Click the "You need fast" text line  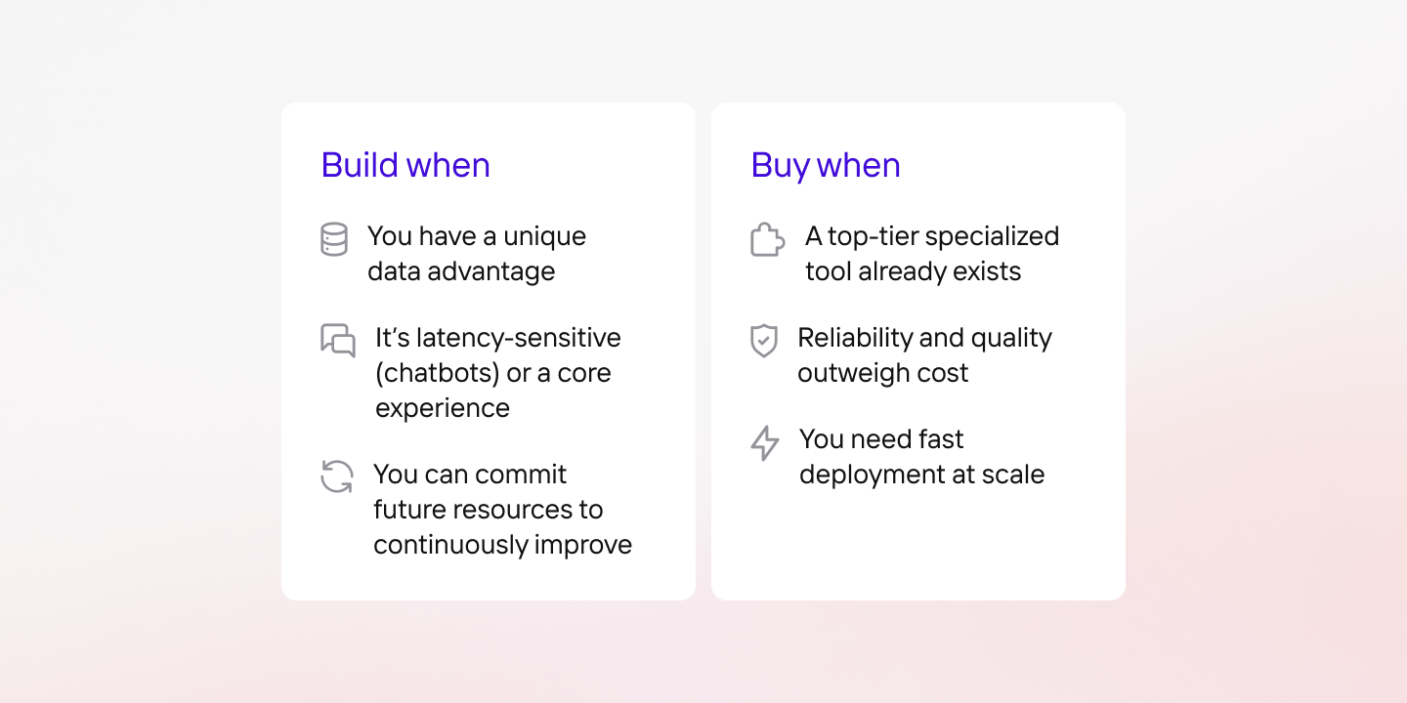pyautogui.click(x=881, y=439)
